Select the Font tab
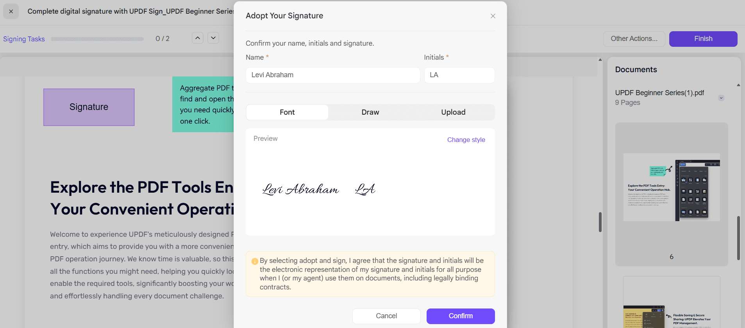This screenshot has height=328, width=745. [287, 112]
